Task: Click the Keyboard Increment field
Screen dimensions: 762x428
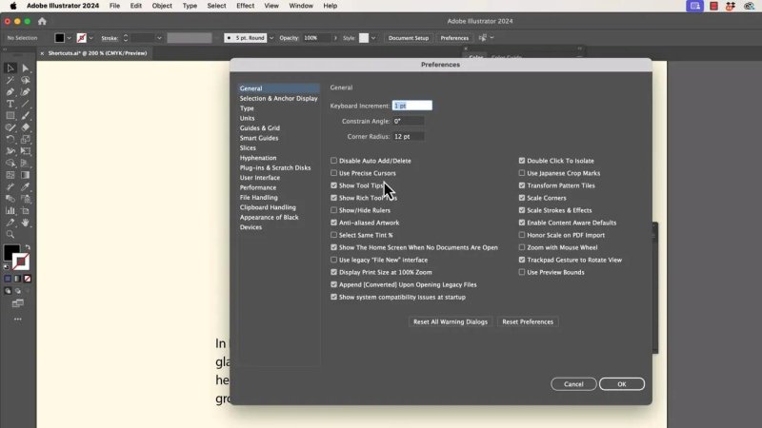Action: pyautogui.click(x=412, y=106)
